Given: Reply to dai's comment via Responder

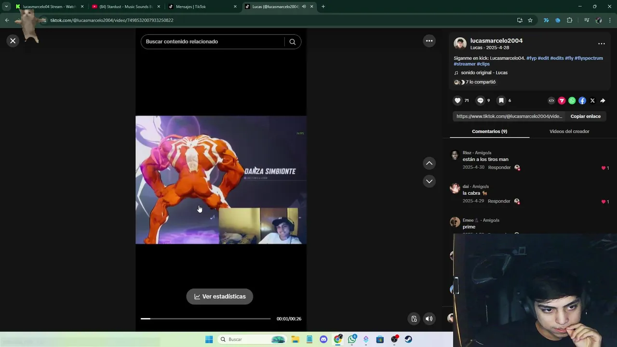Looking at the screenshot, I should click(x=499, y=201).
